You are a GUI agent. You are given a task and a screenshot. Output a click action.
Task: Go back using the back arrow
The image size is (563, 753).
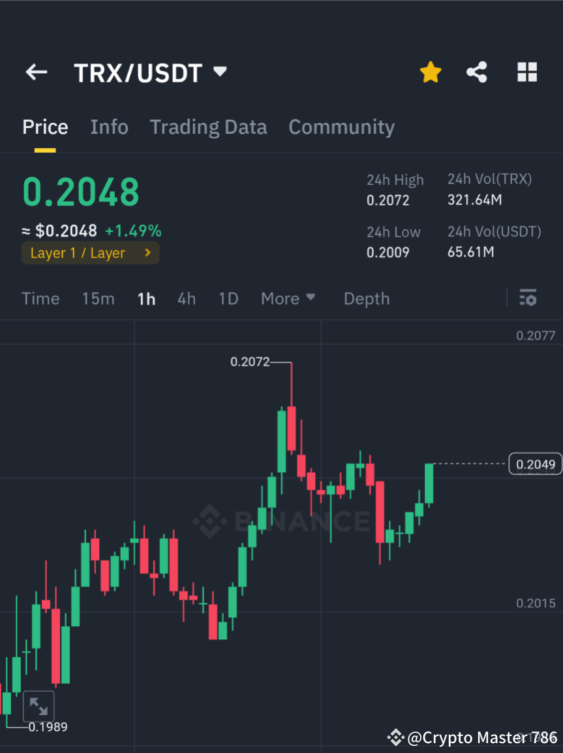click(x=36, y=72)
